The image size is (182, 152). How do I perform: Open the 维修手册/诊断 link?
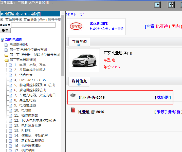click(168, 112)
